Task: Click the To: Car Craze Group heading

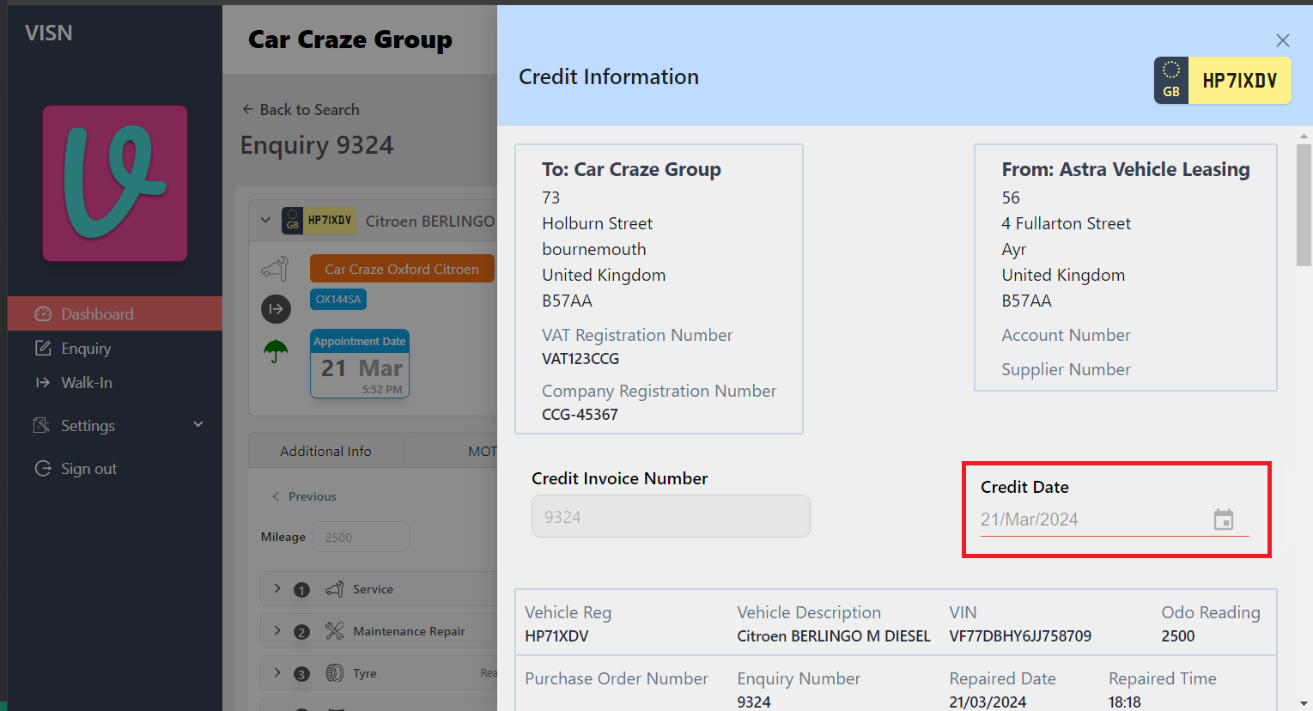Action: pyautogui.click(x=631, y=169)
